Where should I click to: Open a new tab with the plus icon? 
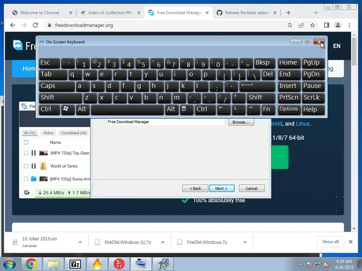288,13
